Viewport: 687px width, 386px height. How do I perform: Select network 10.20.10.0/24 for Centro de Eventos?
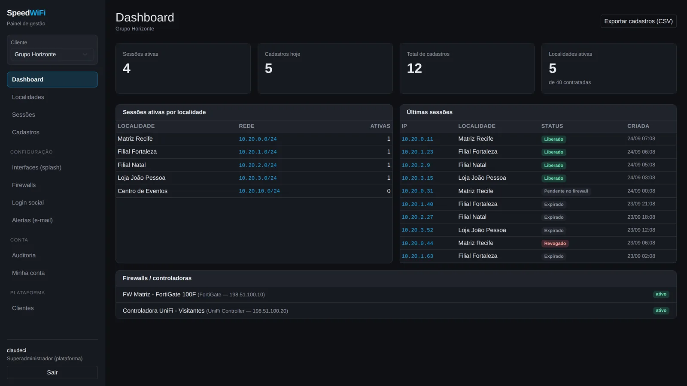click(x=259, y=191)
